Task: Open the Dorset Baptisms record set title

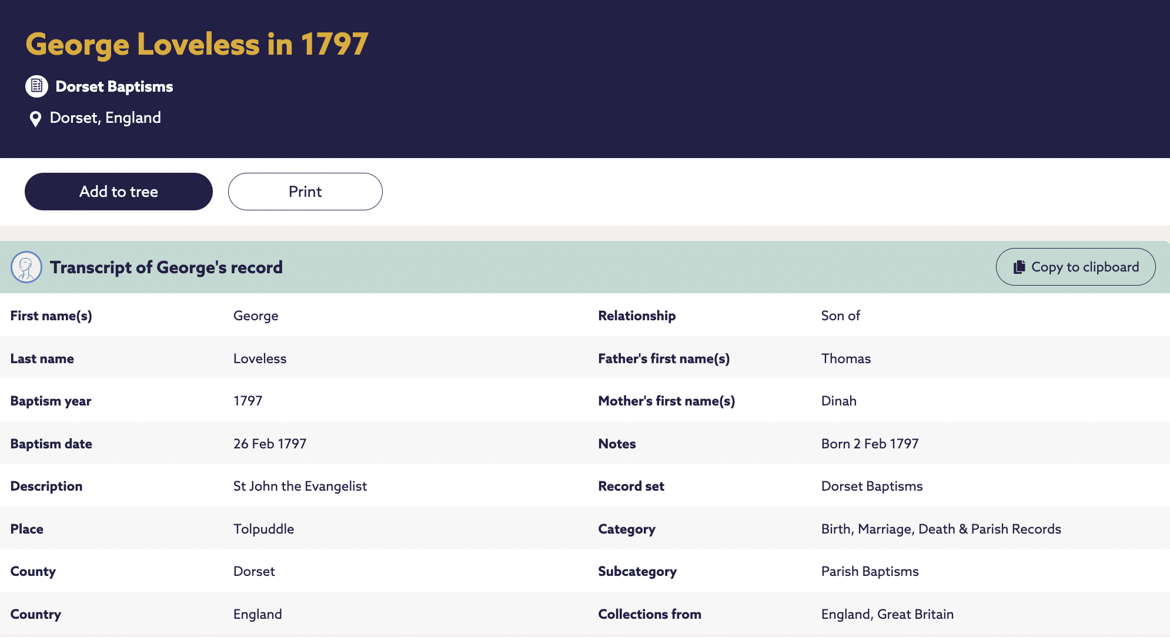Action: (114, 86)
